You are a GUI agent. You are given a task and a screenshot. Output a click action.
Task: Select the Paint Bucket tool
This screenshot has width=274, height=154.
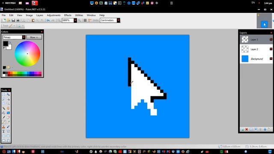click(3, 113)
